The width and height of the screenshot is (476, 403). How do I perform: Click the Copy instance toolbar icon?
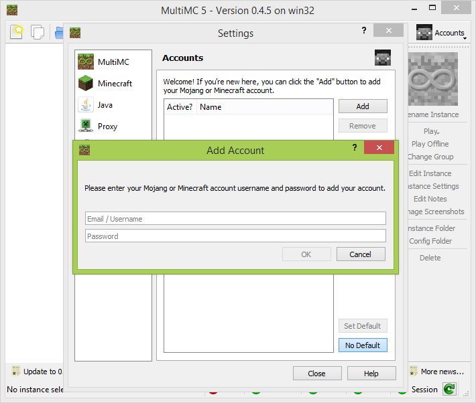[38, 31]
